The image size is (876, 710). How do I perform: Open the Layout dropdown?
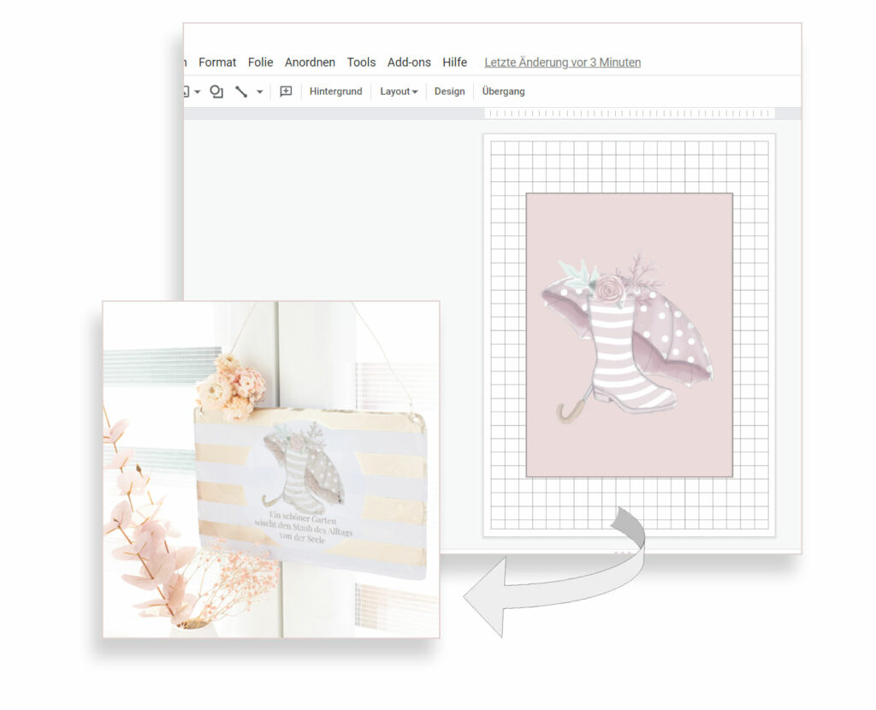(x=399, y=92)
